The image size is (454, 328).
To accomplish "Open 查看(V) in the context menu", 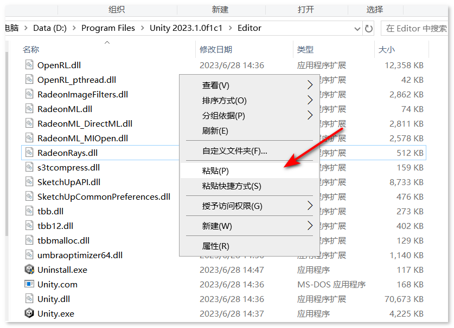I will (x=249, y=86).
